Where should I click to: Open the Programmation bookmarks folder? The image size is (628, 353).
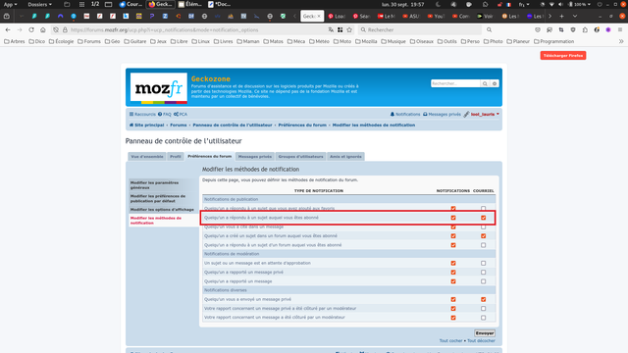click(x=553, y=41)
